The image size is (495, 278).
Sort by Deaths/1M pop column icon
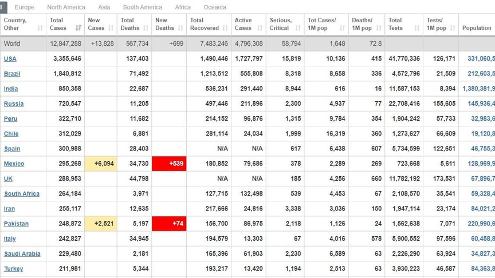[x=379, y=28]
